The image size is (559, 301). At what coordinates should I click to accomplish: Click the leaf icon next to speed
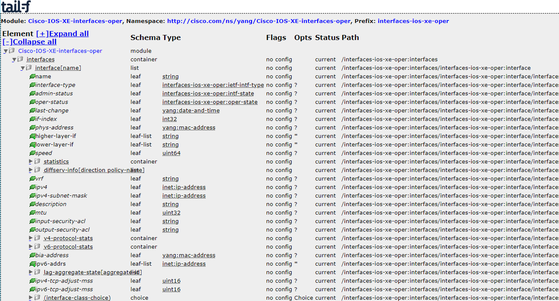coord(32,153)
